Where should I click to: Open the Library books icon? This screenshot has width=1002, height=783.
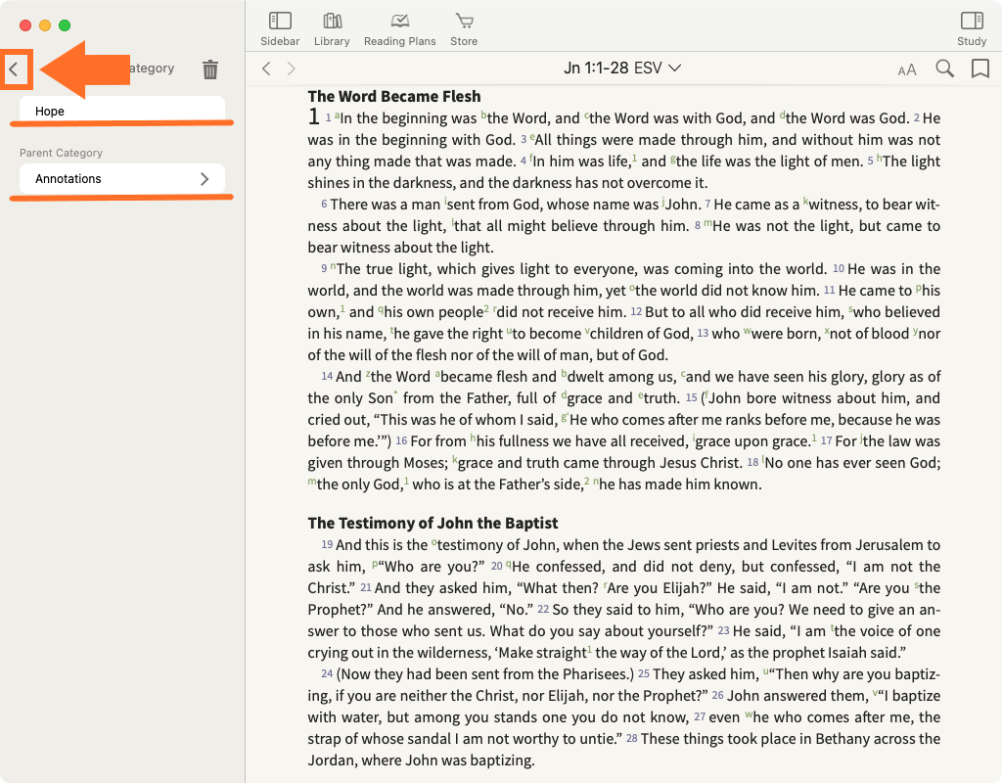click(x=332, y=28)
